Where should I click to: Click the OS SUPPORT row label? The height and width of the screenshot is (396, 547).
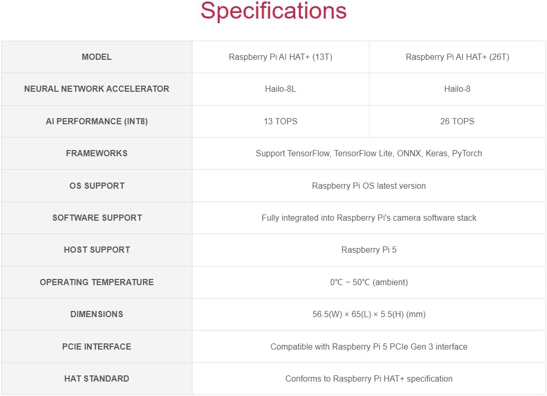(x=96, y=186)
